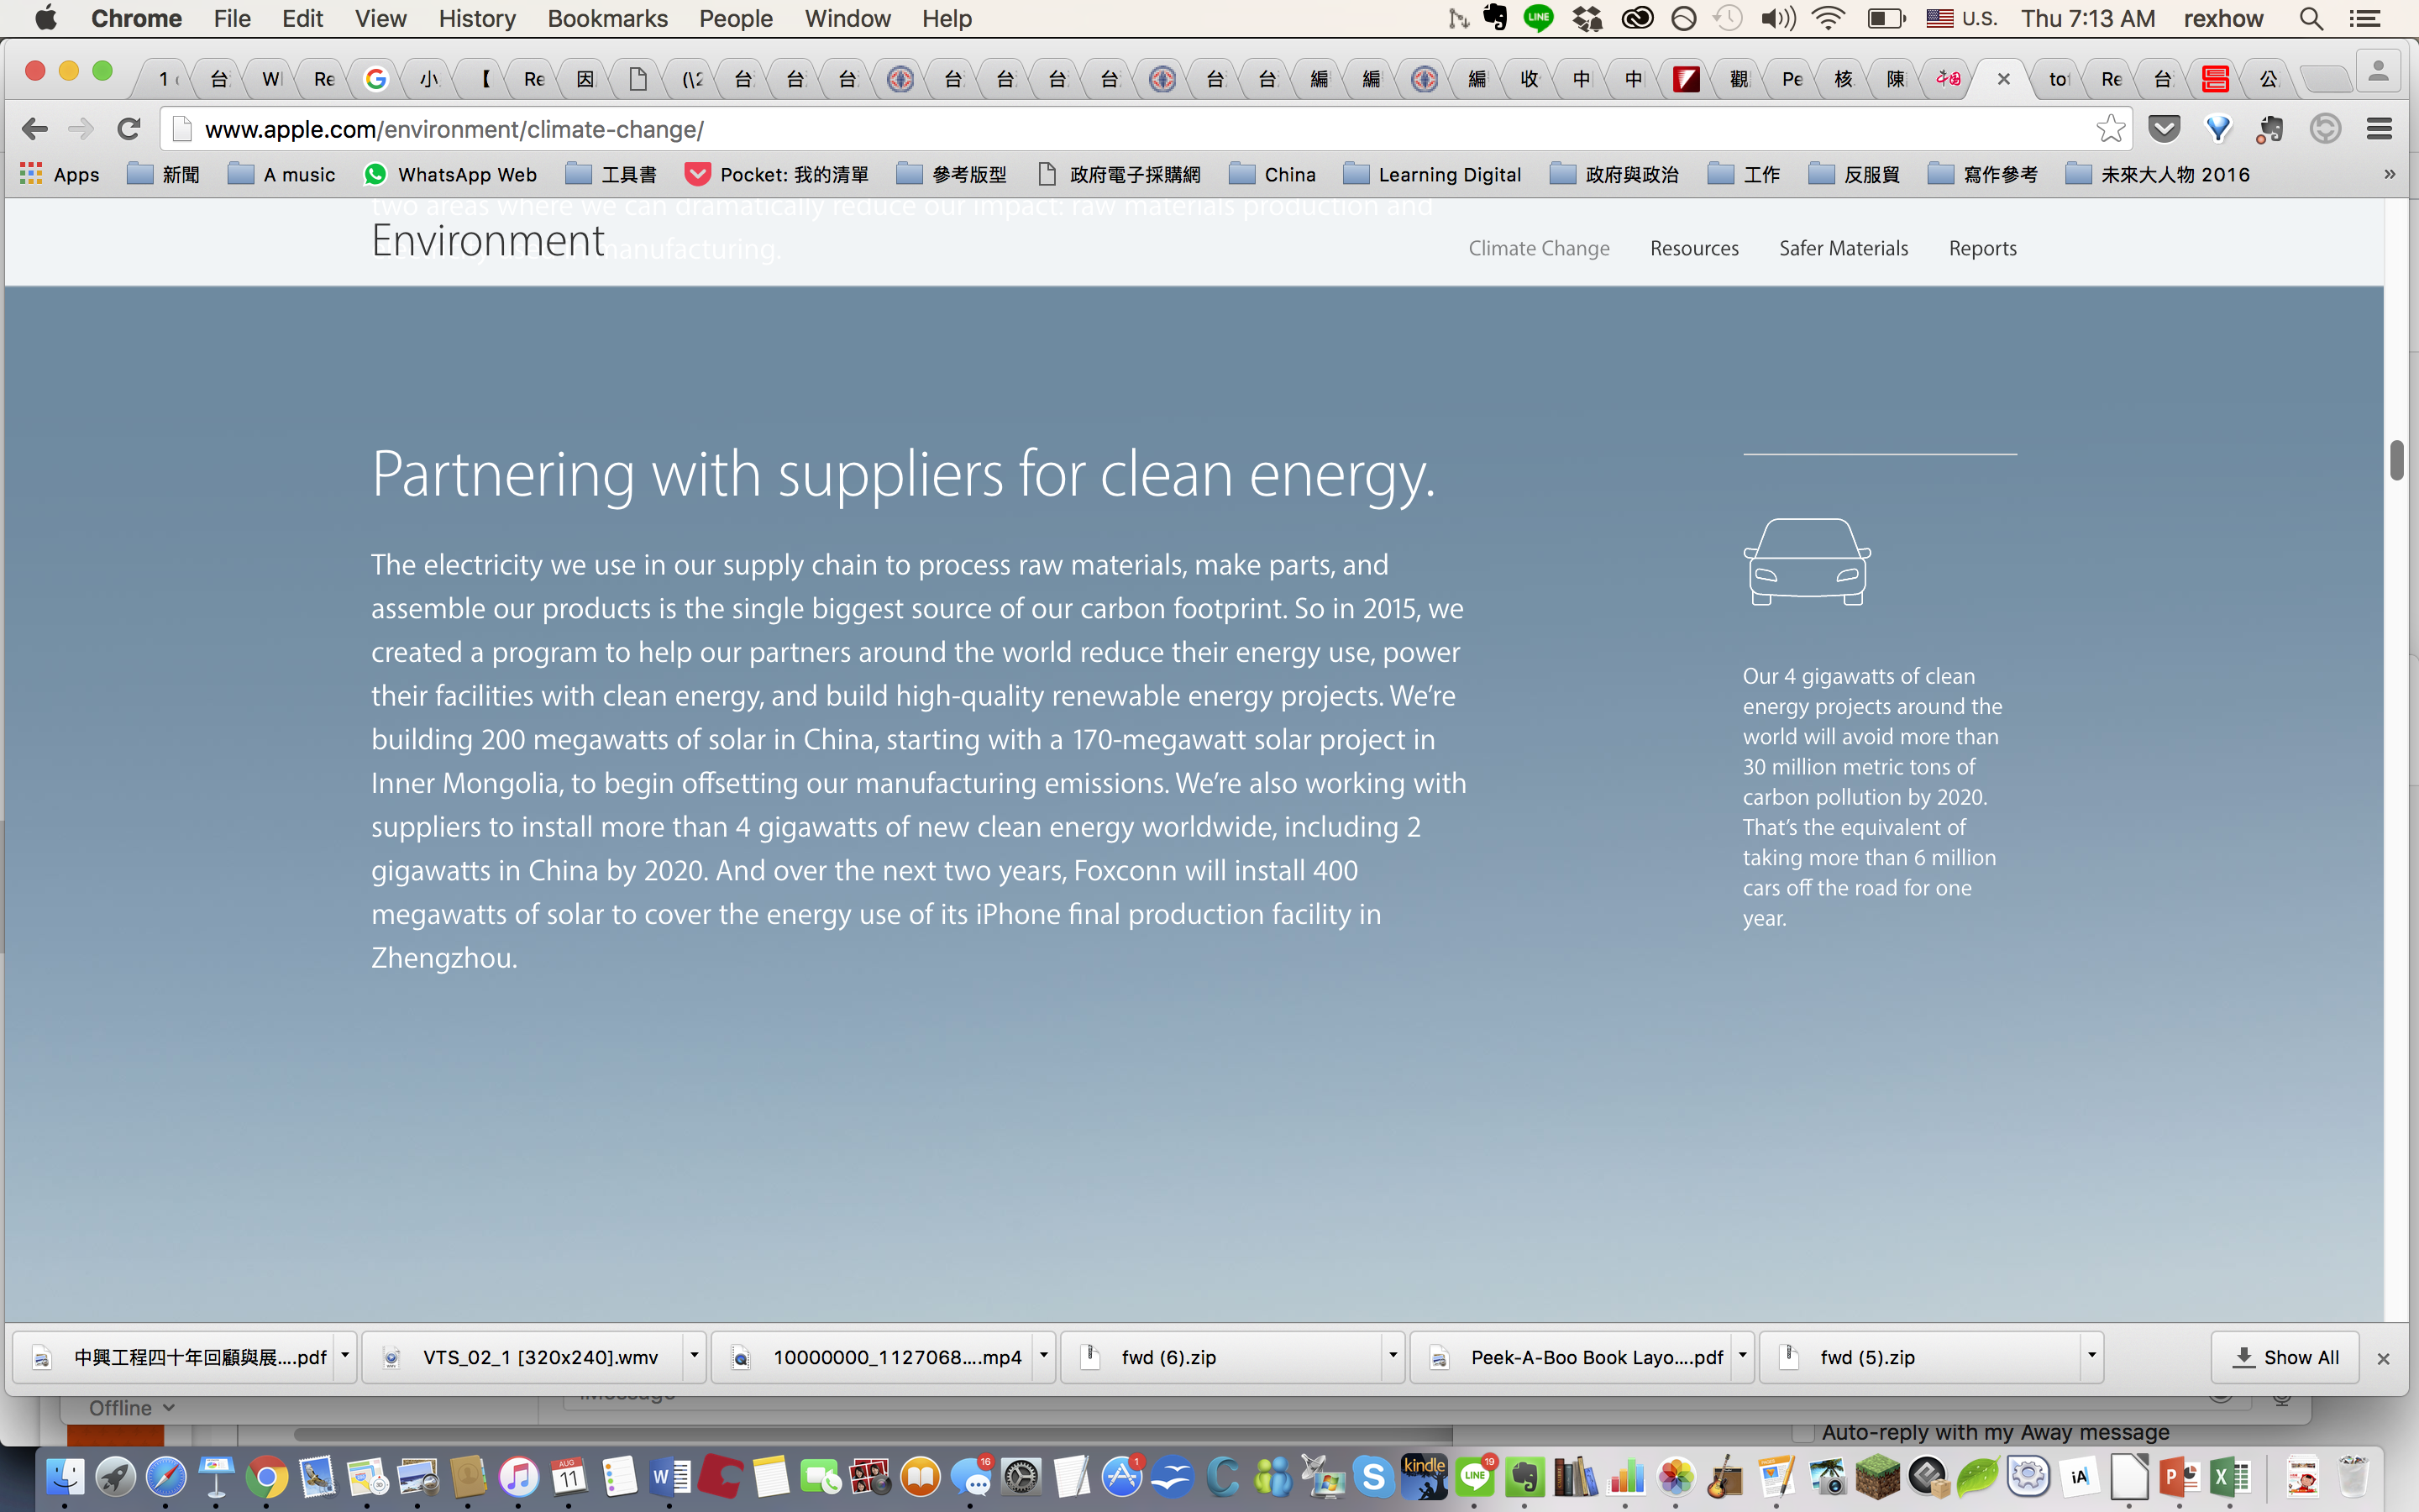Click the Dropbox icon in the menu bar
The width and height of the screenshot is (2419, 1512).
(x=1587, y=19)
